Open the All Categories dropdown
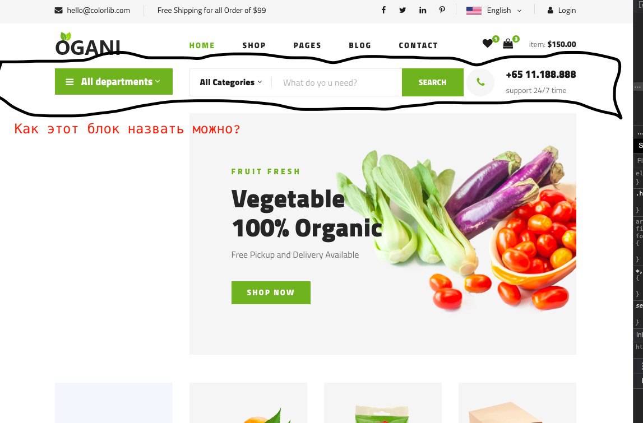Image resolution: width=643 pixels, height=423 pixels. [231, 82]
